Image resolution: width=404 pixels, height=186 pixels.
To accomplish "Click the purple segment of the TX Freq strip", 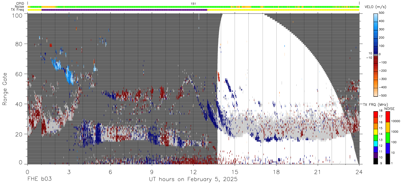I will (x=124, y=10).
